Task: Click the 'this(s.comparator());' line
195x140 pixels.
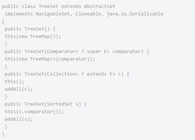Action: tap(34, 112)
